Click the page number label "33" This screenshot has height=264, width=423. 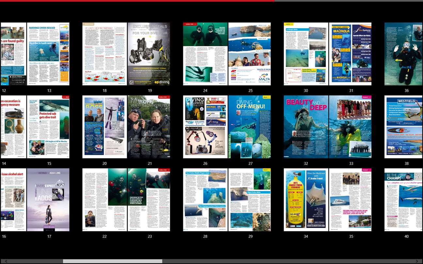pyautogui.click(x=351, y=164)
